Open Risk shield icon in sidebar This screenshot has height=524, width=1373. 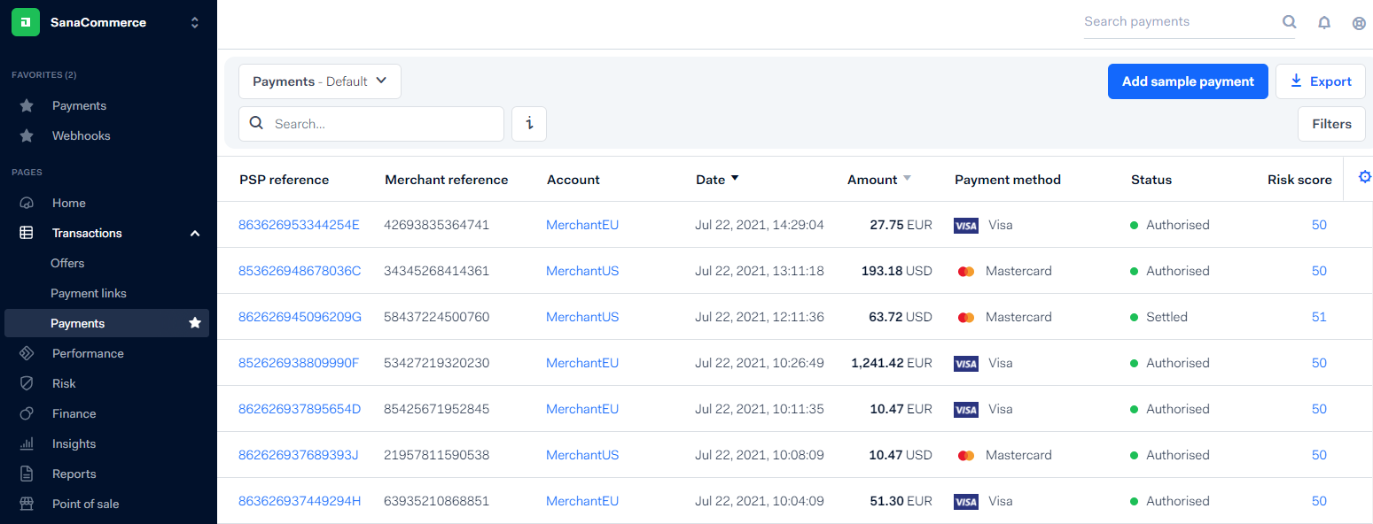(x=27, y=383)
